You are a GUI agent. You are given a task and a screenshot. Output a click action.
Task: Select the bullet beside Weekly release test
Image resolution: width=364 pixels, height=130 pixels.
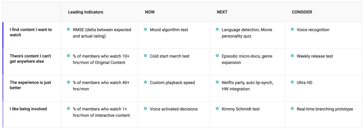coord(292,56)
